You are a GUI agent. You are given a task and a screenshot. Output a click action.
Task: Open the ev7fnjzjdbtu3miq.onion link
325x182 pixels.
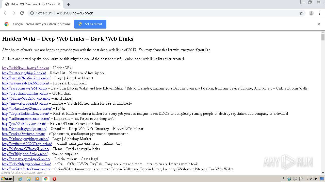(x=25, y=154)
